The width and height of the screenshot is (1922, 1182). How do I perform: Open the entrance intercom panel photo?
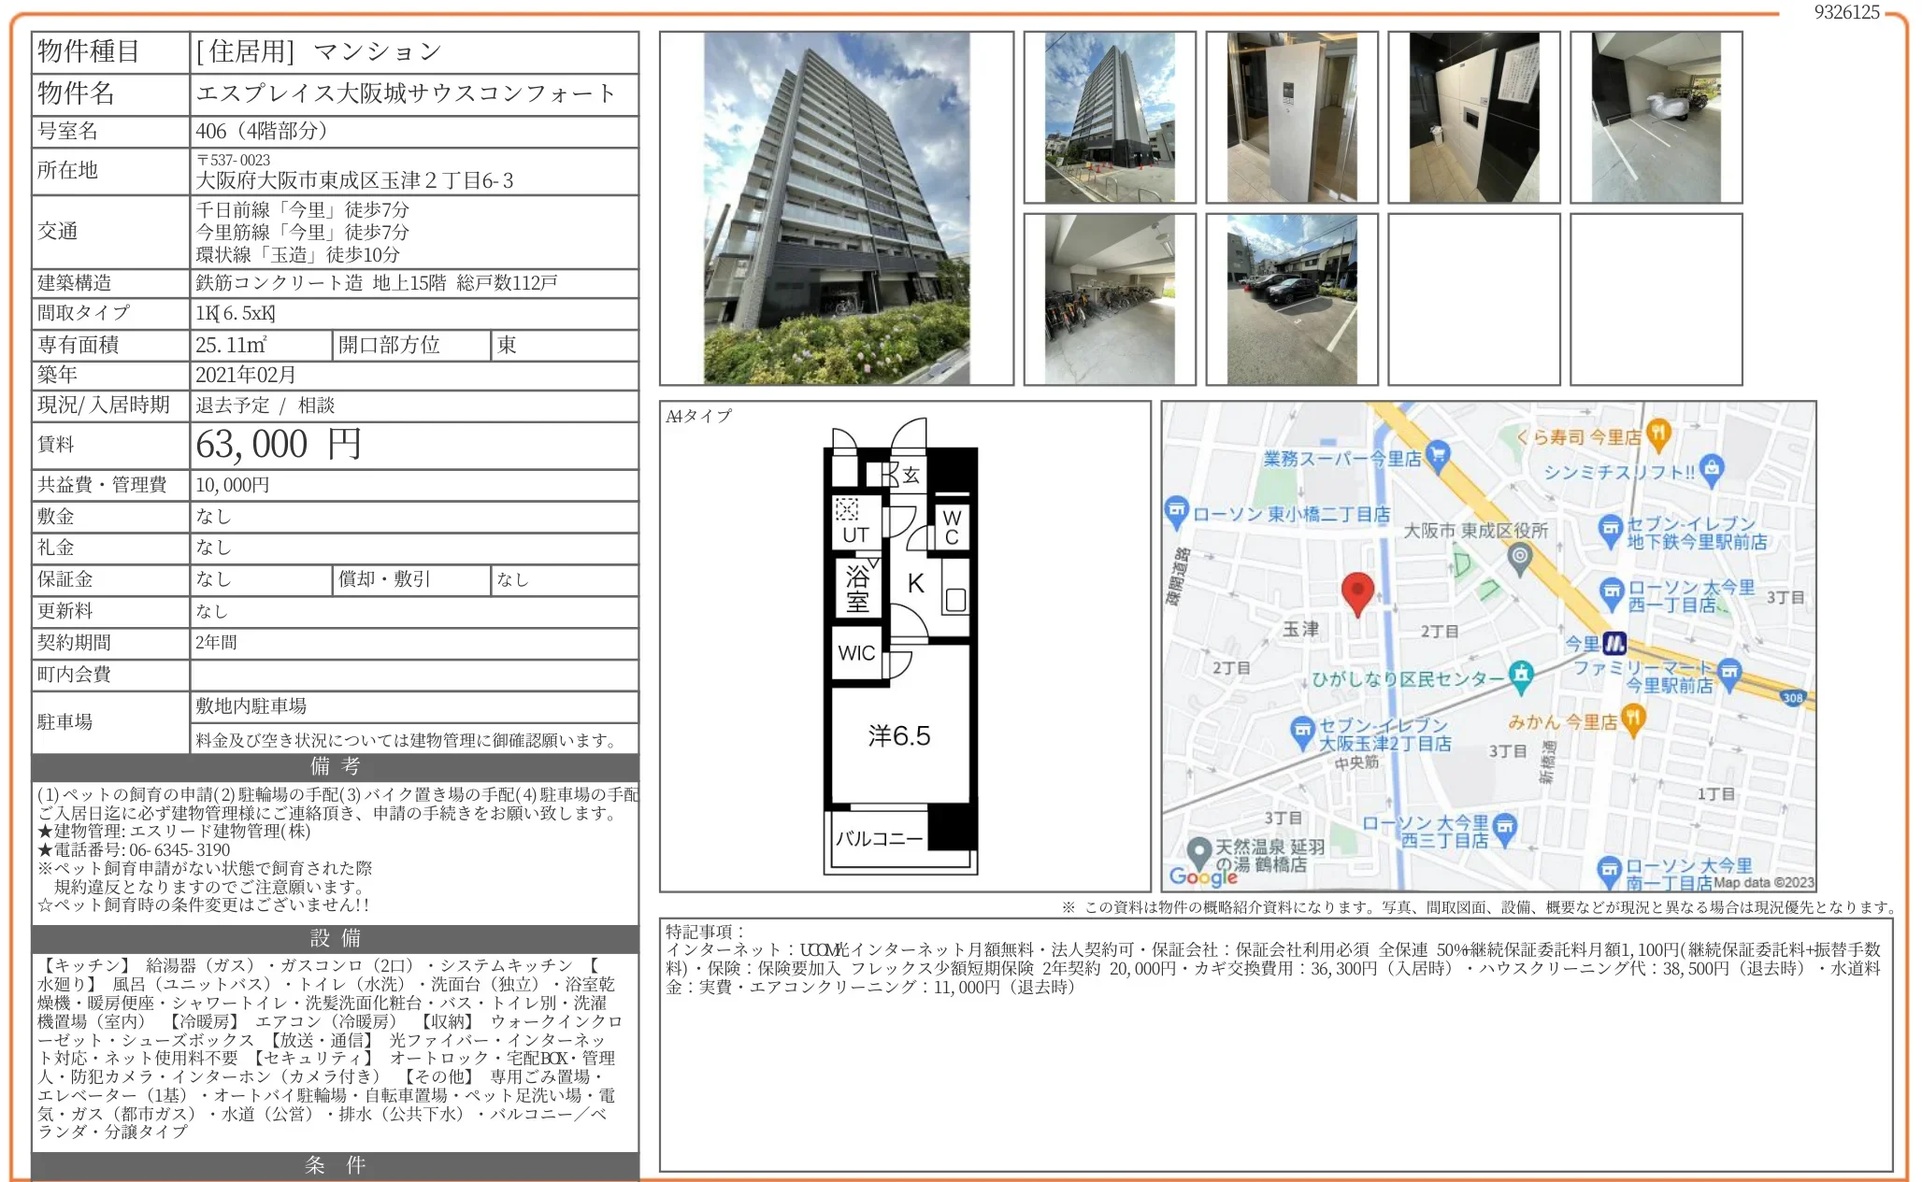point(1291,117)
